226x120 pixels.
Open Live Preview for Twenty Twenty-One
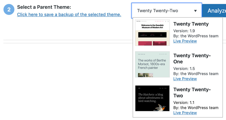185,79
